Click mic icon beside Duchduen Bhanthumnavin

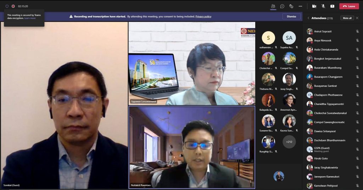[357, 140]
